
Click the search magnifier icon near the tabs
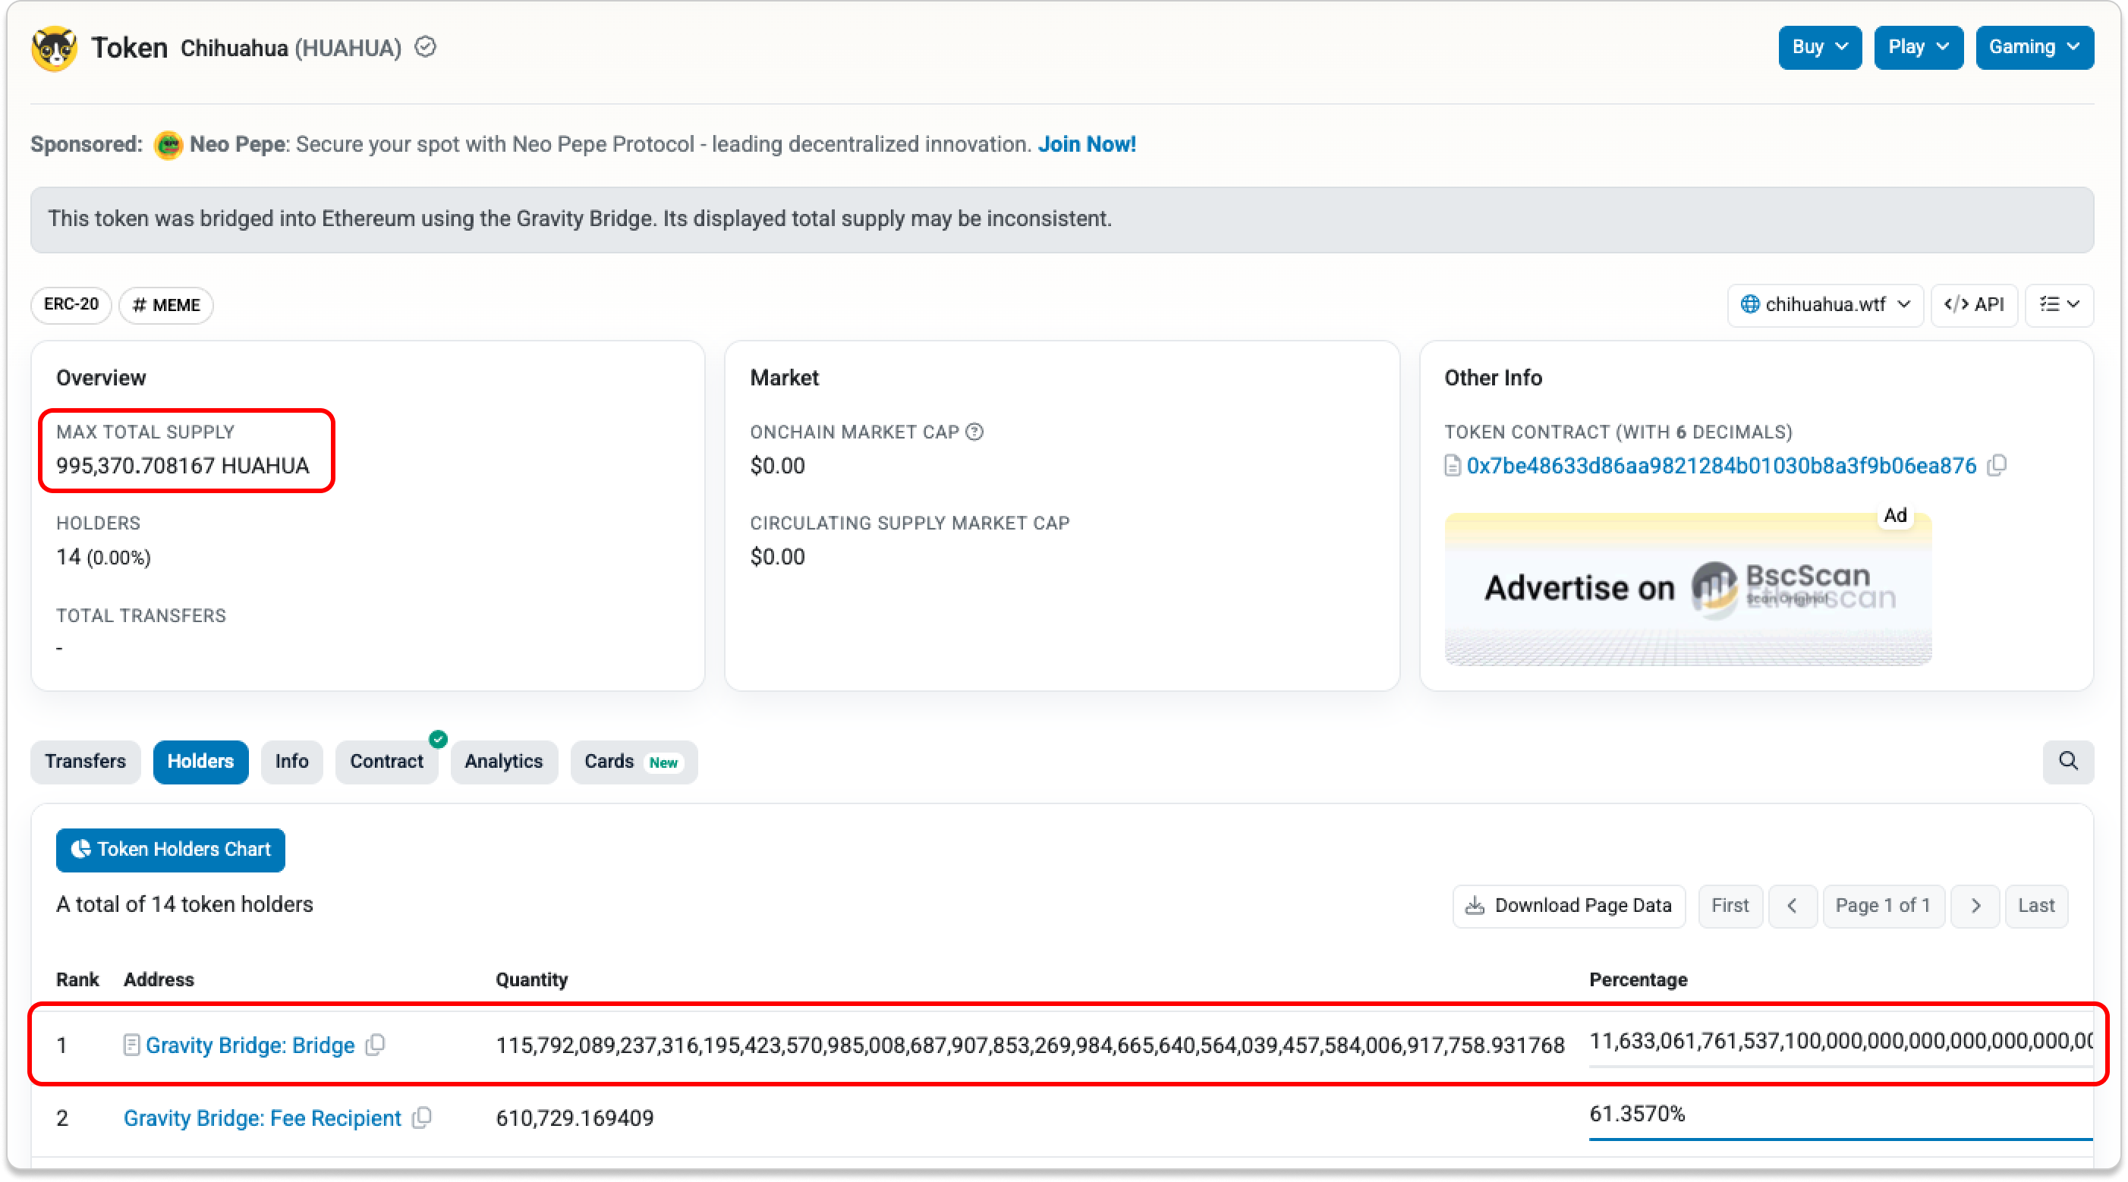(x=2068, y=762)
